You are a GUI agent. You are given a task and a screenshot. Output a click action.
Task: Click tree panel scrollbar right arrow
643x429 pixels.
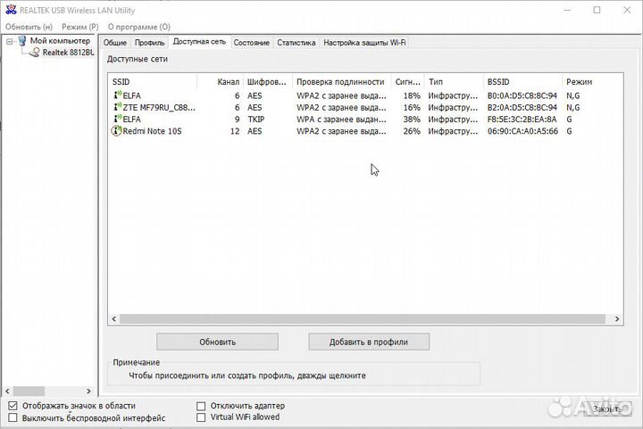pyautogui.click(x=88, y=391)
